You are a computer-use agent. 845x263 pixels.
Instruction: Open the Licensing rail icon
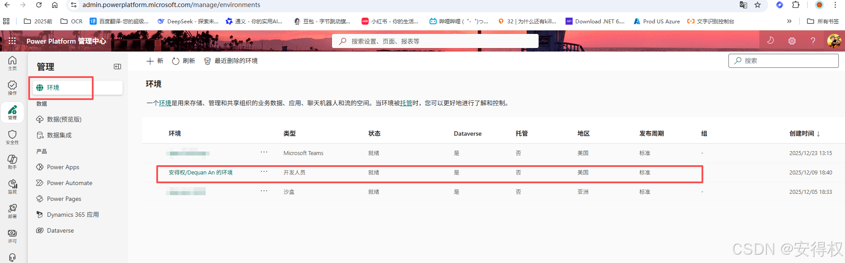click(x=12, y=236)
